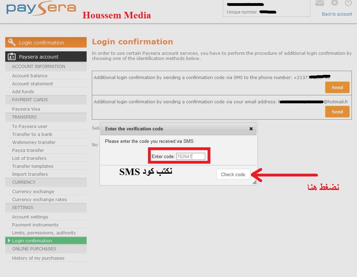Image resolution: width=357 pixels, height=277 pixels.
Task: Click Enter the verification code title bar
Action: (x=178, y=129)
